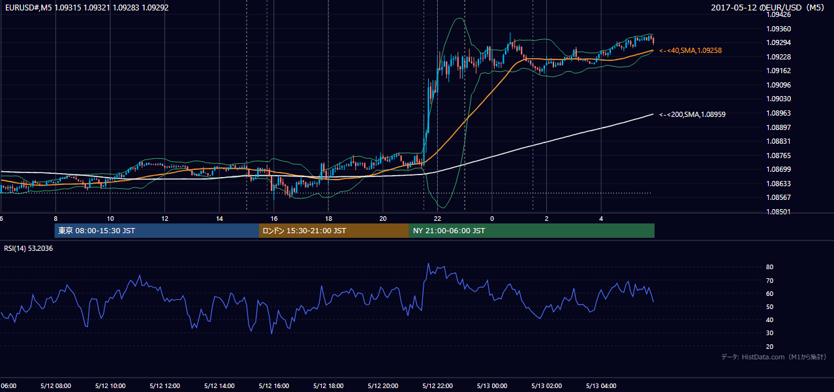Select the 200 SMA label reading 1.08959

tap(692, 114)
